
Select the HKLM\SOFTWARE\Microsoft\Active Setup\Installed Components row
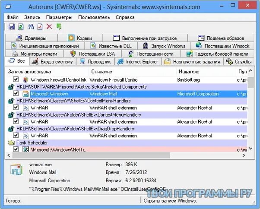pos(127,87)
